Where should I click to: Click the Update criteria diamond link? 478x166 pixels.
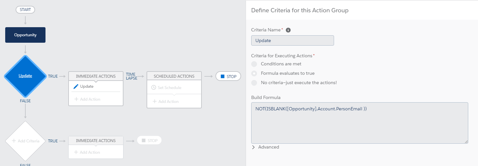click(x=25, y=76)
